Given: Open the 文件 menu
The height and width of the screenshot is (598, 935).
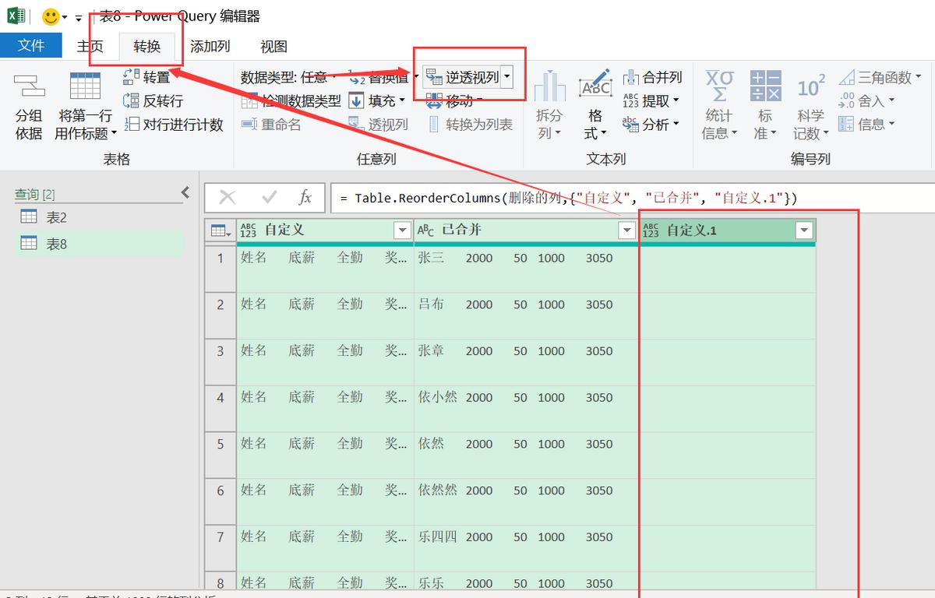Looking at the screenshot, I should pyautogui.click(x=31, y=45).
